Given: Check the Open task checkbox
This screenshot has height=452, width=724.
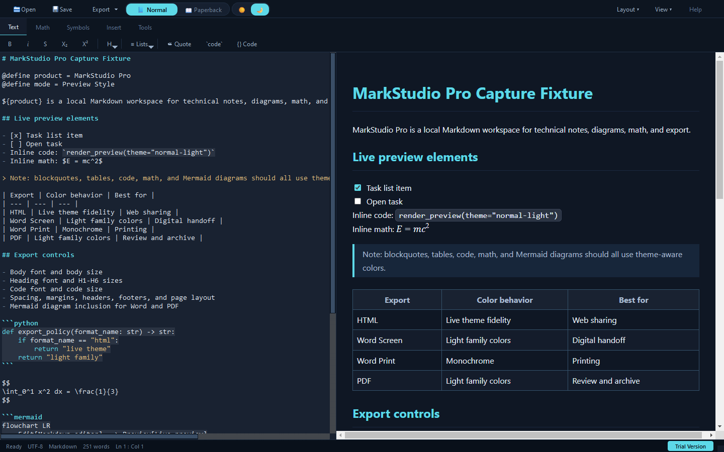Looking at the screenshot, I should point(357,201).
